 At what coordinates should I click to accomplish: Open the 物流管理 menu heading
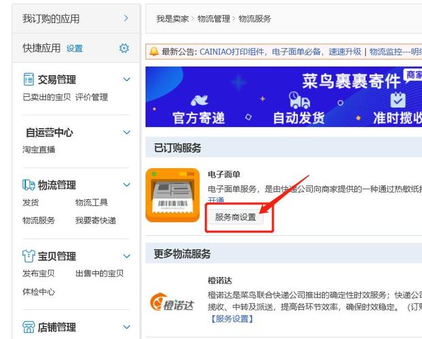[57, 185]
